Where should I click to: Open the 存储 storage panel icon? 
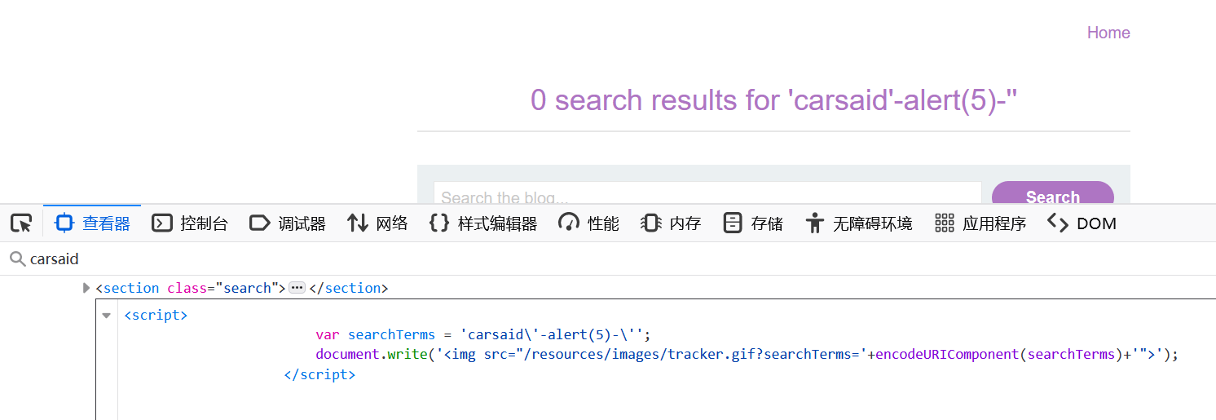(x=733, y=223)
